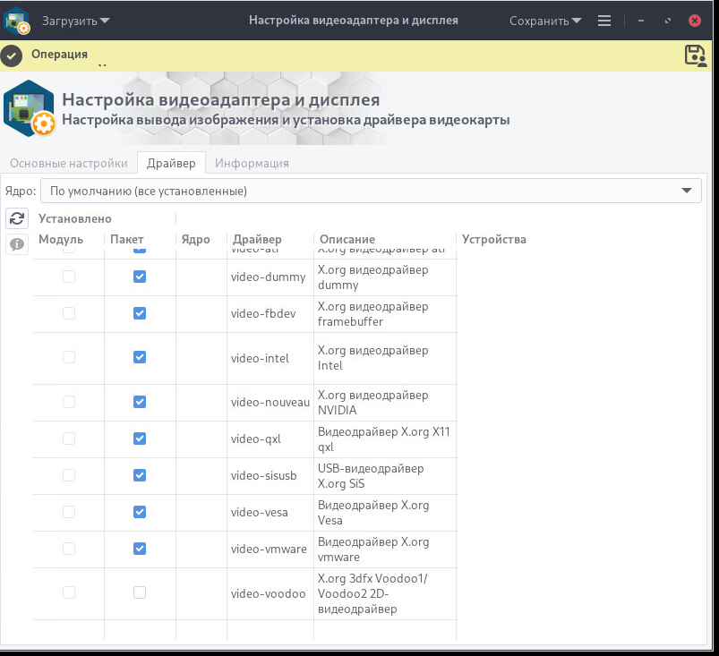Click the Описание column header
Screen dimensions: 719x656
347,239
